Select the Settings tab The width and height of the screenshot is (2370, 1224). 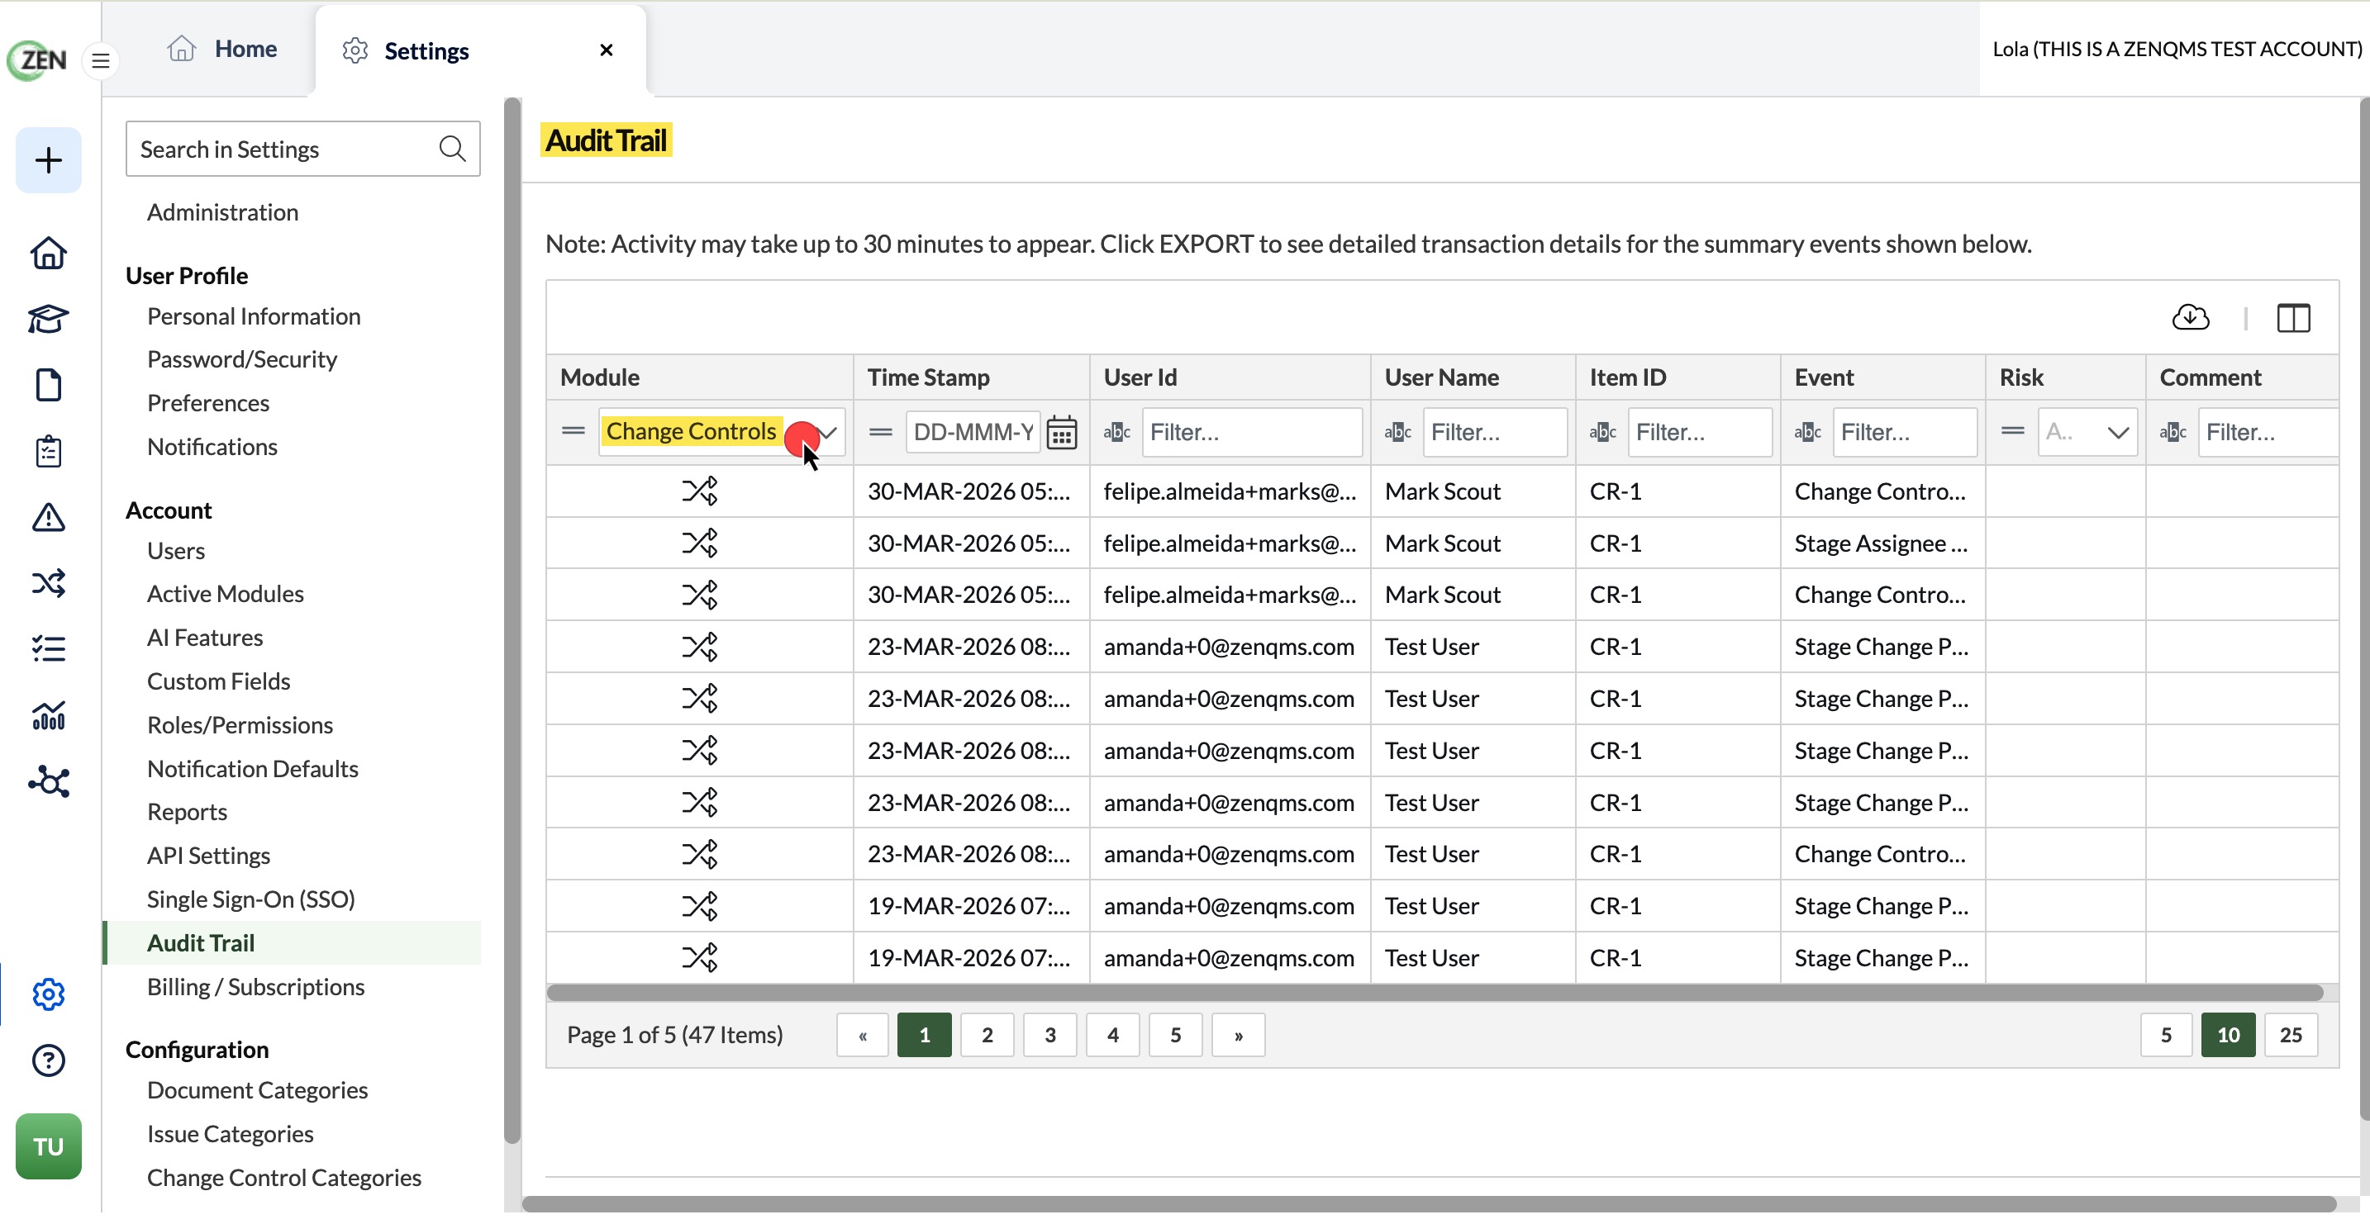(x=480, y=51)
